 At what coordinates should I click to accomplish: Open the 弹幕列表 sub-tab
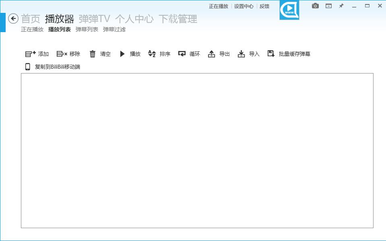[87, 29]
